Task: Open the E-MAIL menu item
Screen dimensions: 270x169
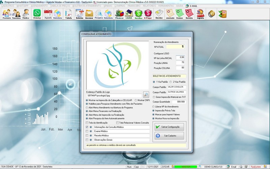Action: pos(191,6)
